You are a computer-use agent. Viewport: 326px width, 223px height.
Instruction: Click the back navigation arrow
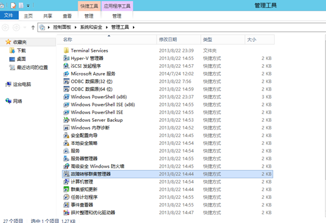[x=5, y=28]
